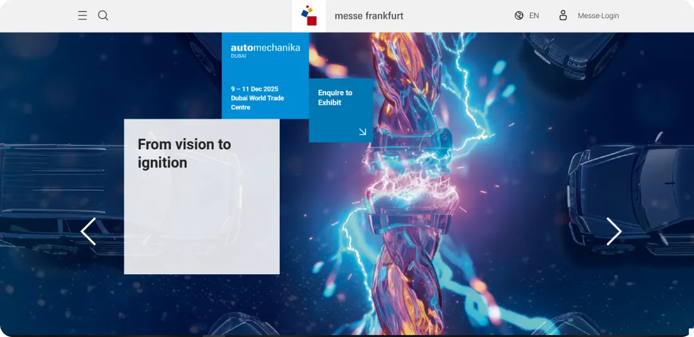Click "Dubai World Trade Centre" venue text
Viewport: 694px width, 337px height.
[x=257, y=102]
